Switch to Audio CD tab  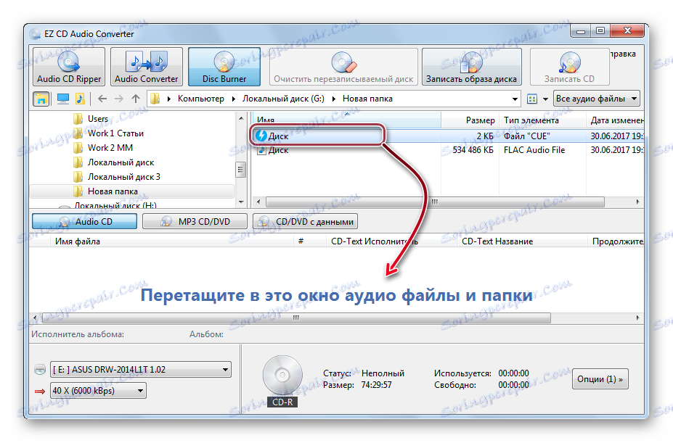click(x=84, y=222)
